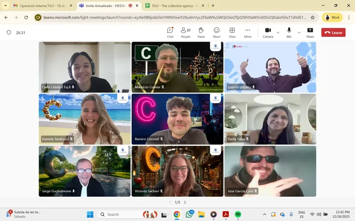Open File Explorer from the taskbar
Viewport: 355px width, 221px height.
pyautogui.click(x=201, y=214)
